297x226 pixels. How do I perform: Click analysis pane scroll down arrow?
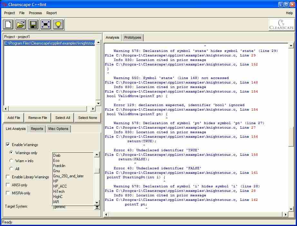[291, 209]
